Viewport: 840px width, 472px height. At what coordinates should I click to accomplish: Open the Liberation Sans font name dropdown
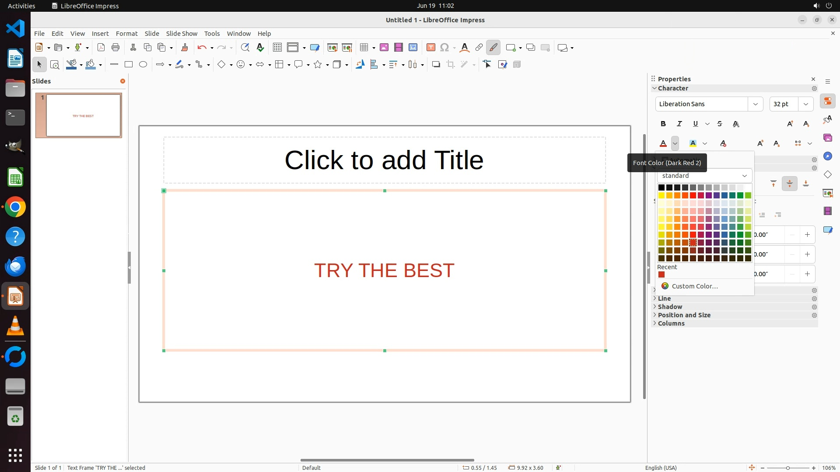755,104
